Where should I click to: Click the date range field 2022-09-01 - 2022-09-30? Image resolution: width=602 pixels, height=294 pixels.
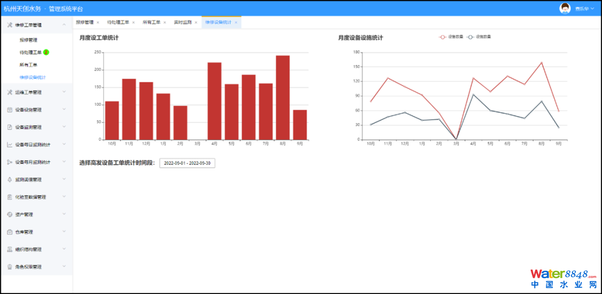click(187, 163)
